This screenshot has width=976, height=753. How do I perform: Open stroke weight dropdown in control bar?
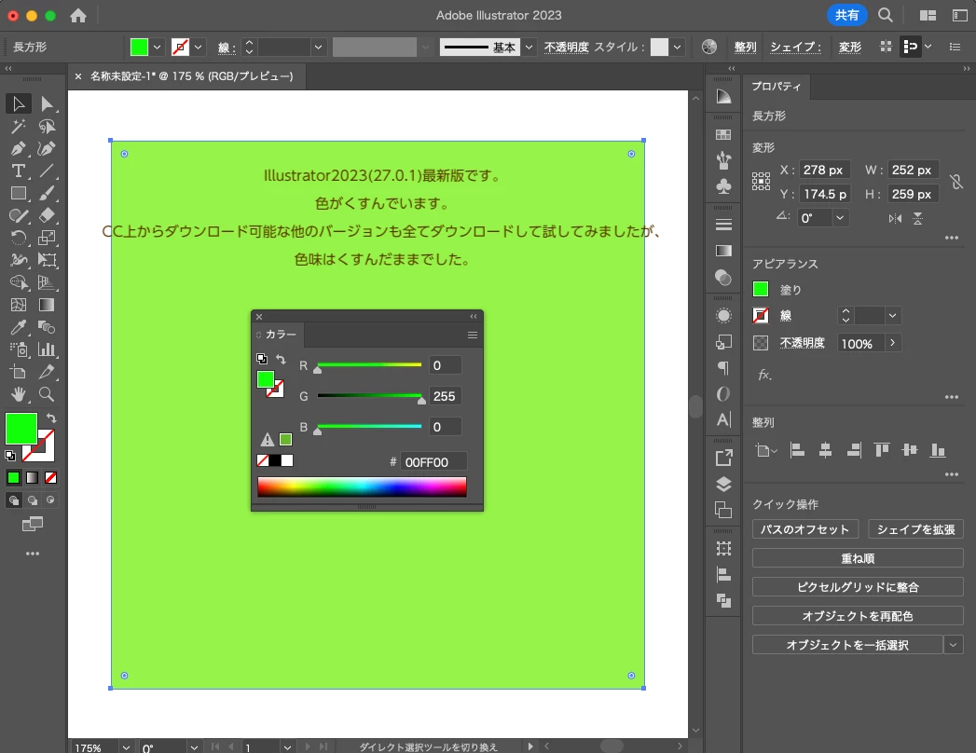pos(318,47)
